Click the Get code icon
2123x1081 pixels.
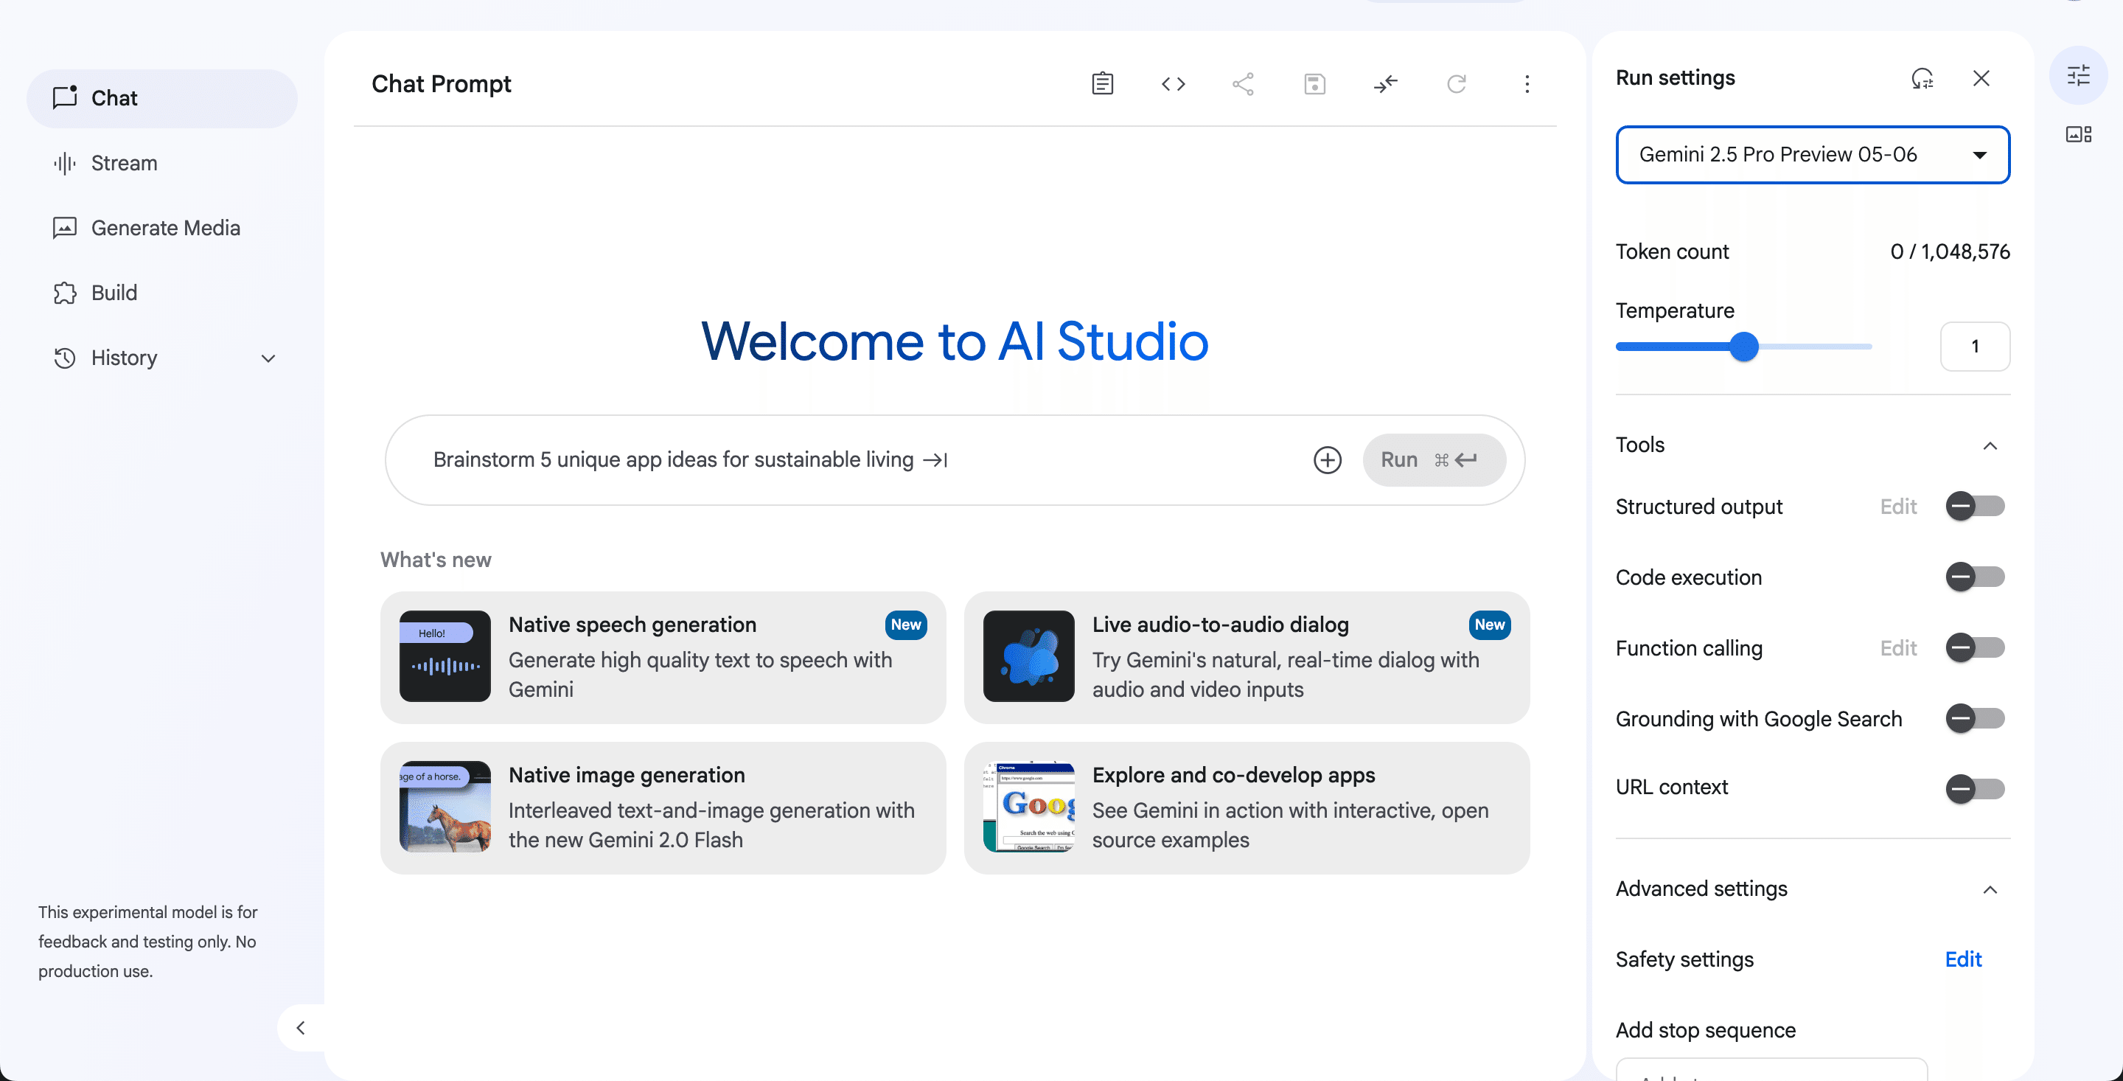(1173, 83)
